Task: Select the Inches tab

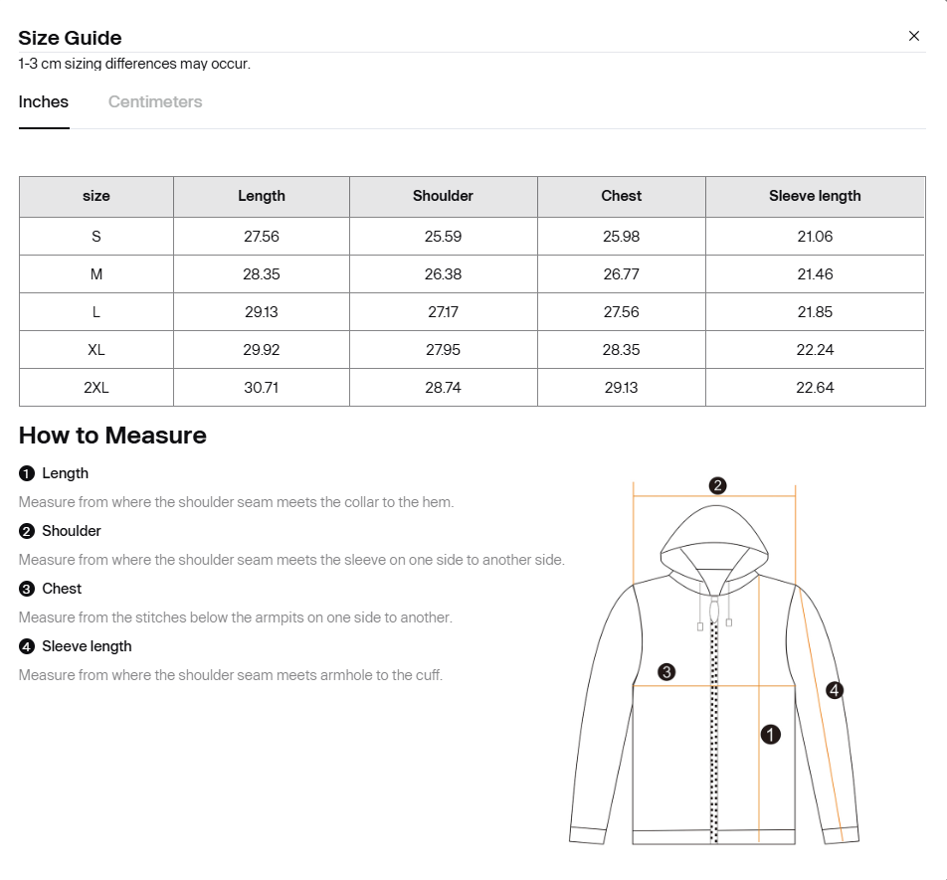Action: [44, 101]
